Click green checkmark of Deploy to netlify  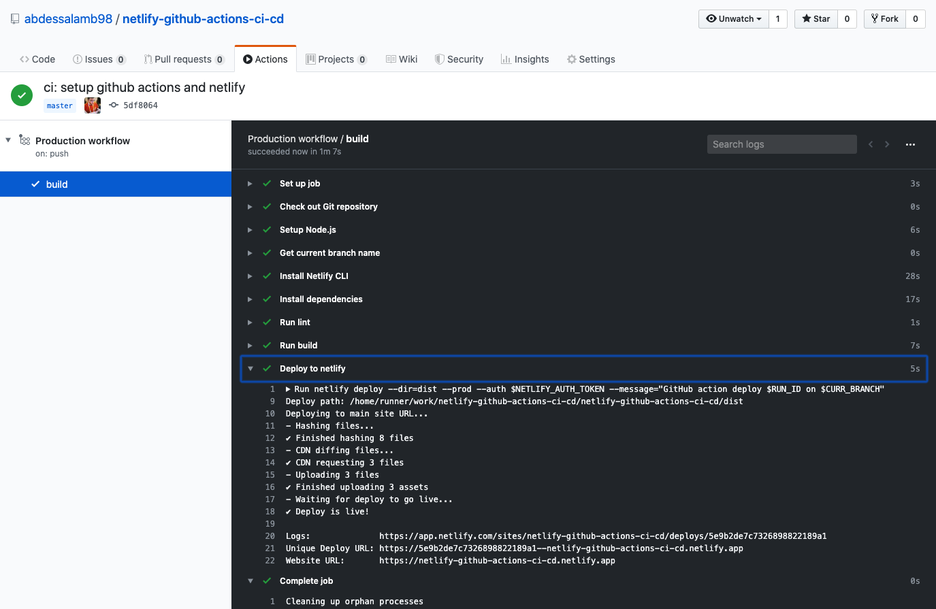pyautogui.click(x=267, y=369)
